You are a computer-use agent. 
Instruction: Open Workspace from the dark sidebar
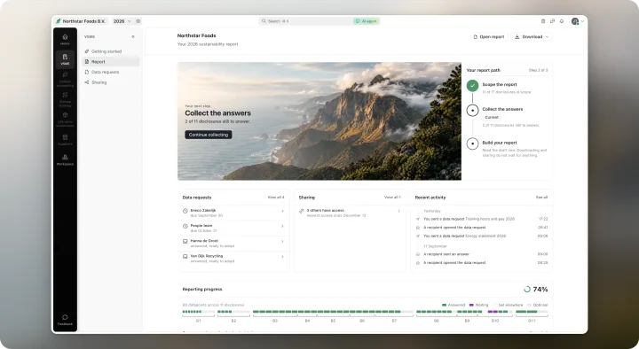(x=65, y=159)
